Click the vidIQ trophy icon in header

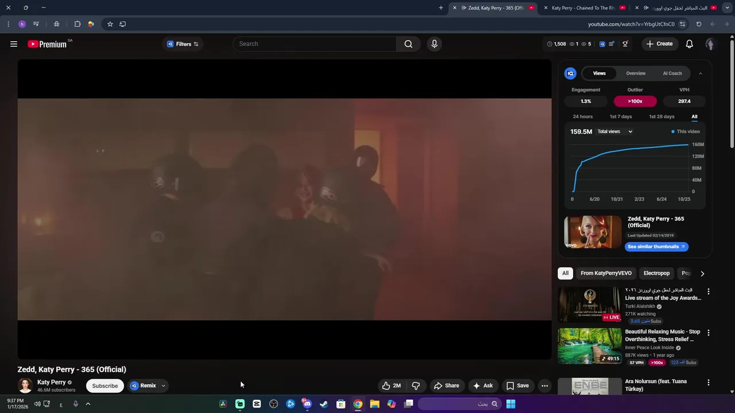click(x=625, y=44)
